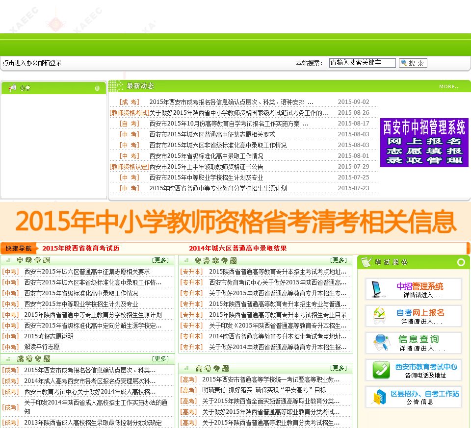The image size is (471, 428).
Task: Click the 专升本专题 section heading
Action: tap(216, 260)
